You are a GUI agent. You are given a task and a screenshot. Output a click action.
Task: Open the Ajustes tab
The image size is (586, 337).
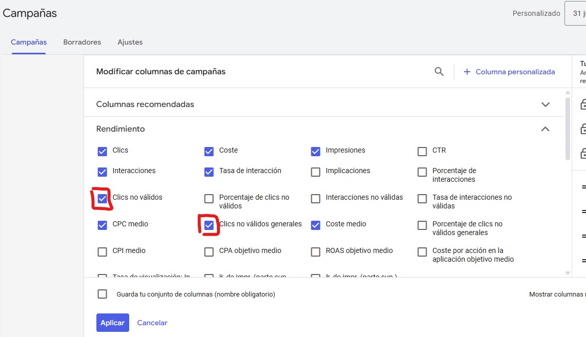point(130,42)
